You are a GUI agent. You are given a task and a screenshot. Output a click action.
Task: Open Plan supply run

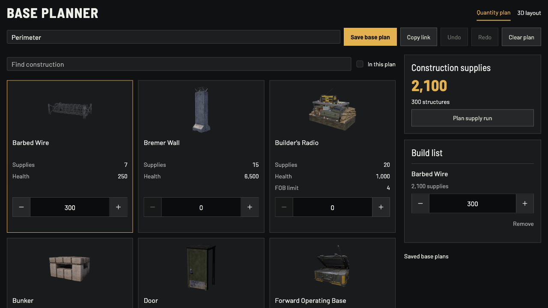473,118
